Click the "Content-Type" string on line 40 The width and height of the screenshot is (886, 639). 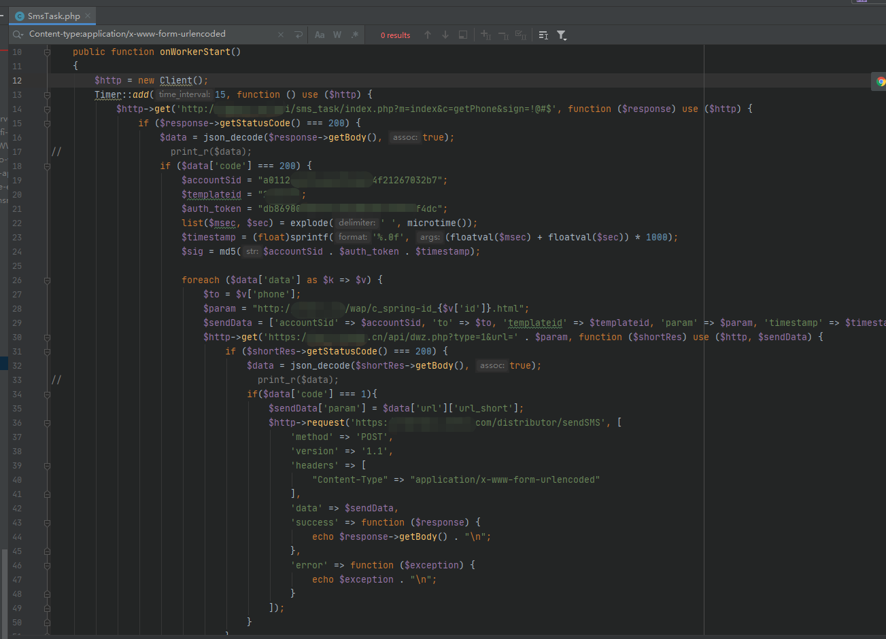pyautogui.click(x=350, y=479)
